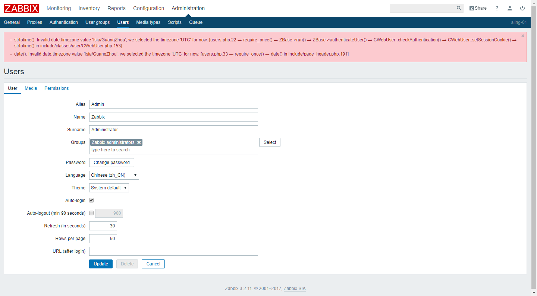537x296 pixels.
Task: Go to the Proxies submenu
Action: [35, 22]
